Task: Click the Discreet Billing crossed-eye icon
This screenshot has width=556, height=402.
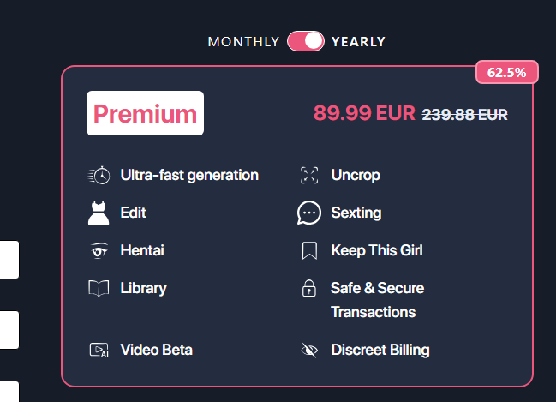Action: point(309,351)
